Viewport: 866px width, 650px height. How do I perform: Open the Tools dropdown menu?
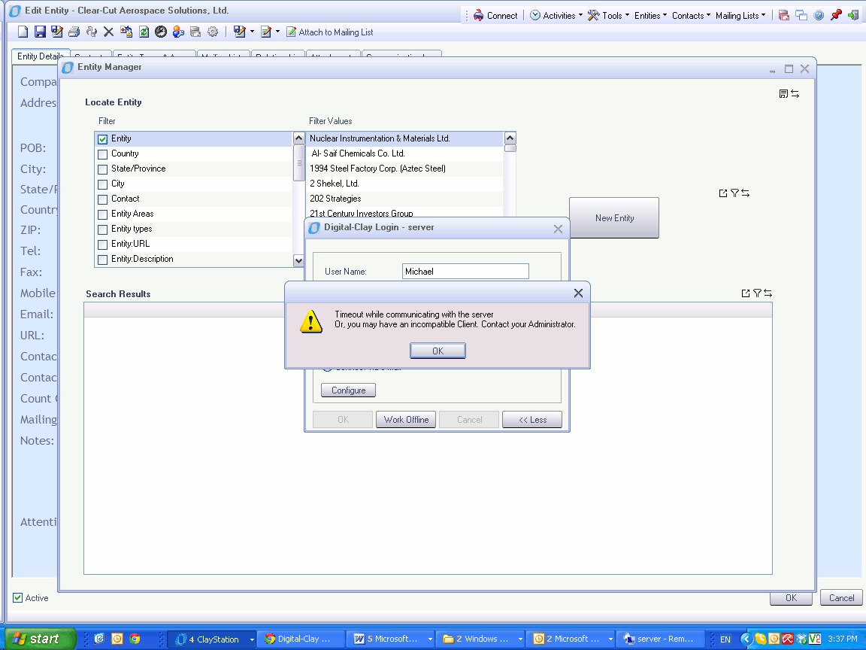pyautogui.click(x=608, y=16)
